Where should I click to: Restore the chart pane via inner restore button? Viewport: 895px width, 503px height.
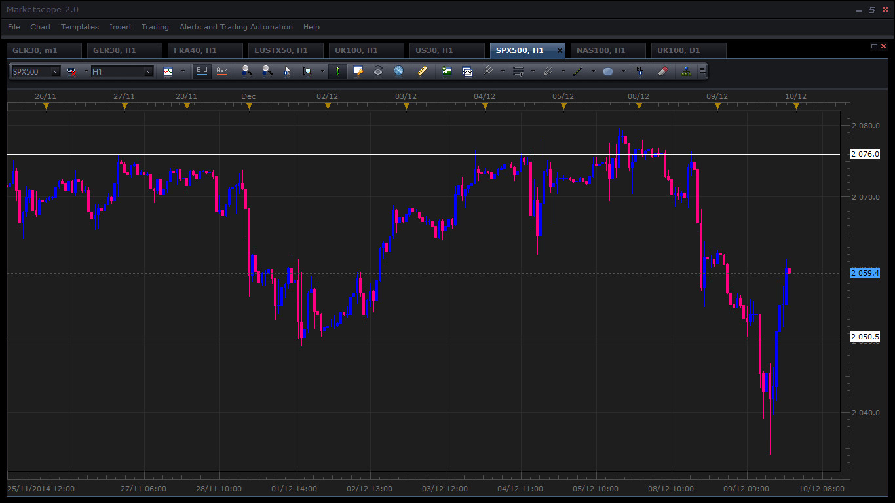coord(874,47)
